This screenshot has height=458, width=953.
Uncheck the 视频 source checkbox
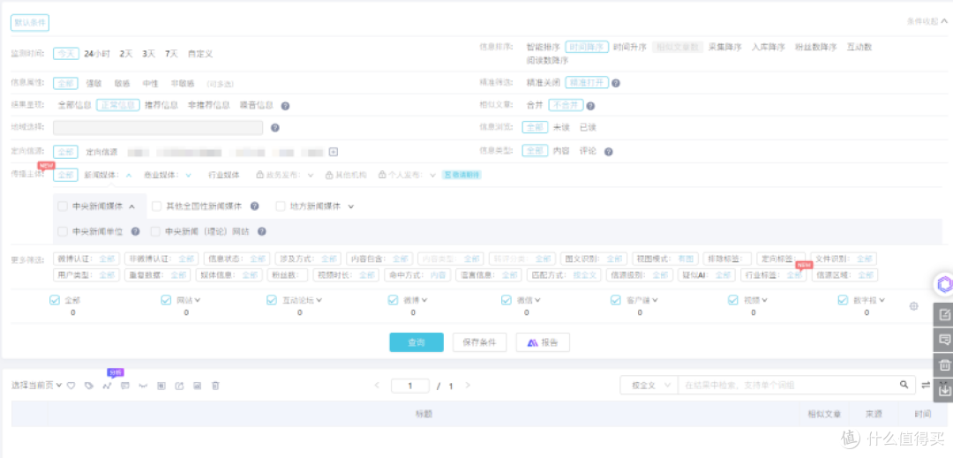coord(733,299)
